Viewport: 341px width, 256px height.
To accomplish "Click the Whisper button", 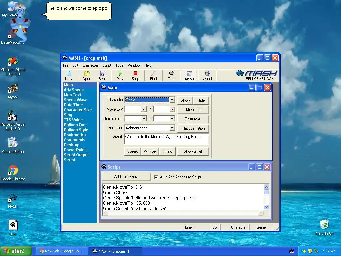I will pyautogui.click(x=150, y=151).
